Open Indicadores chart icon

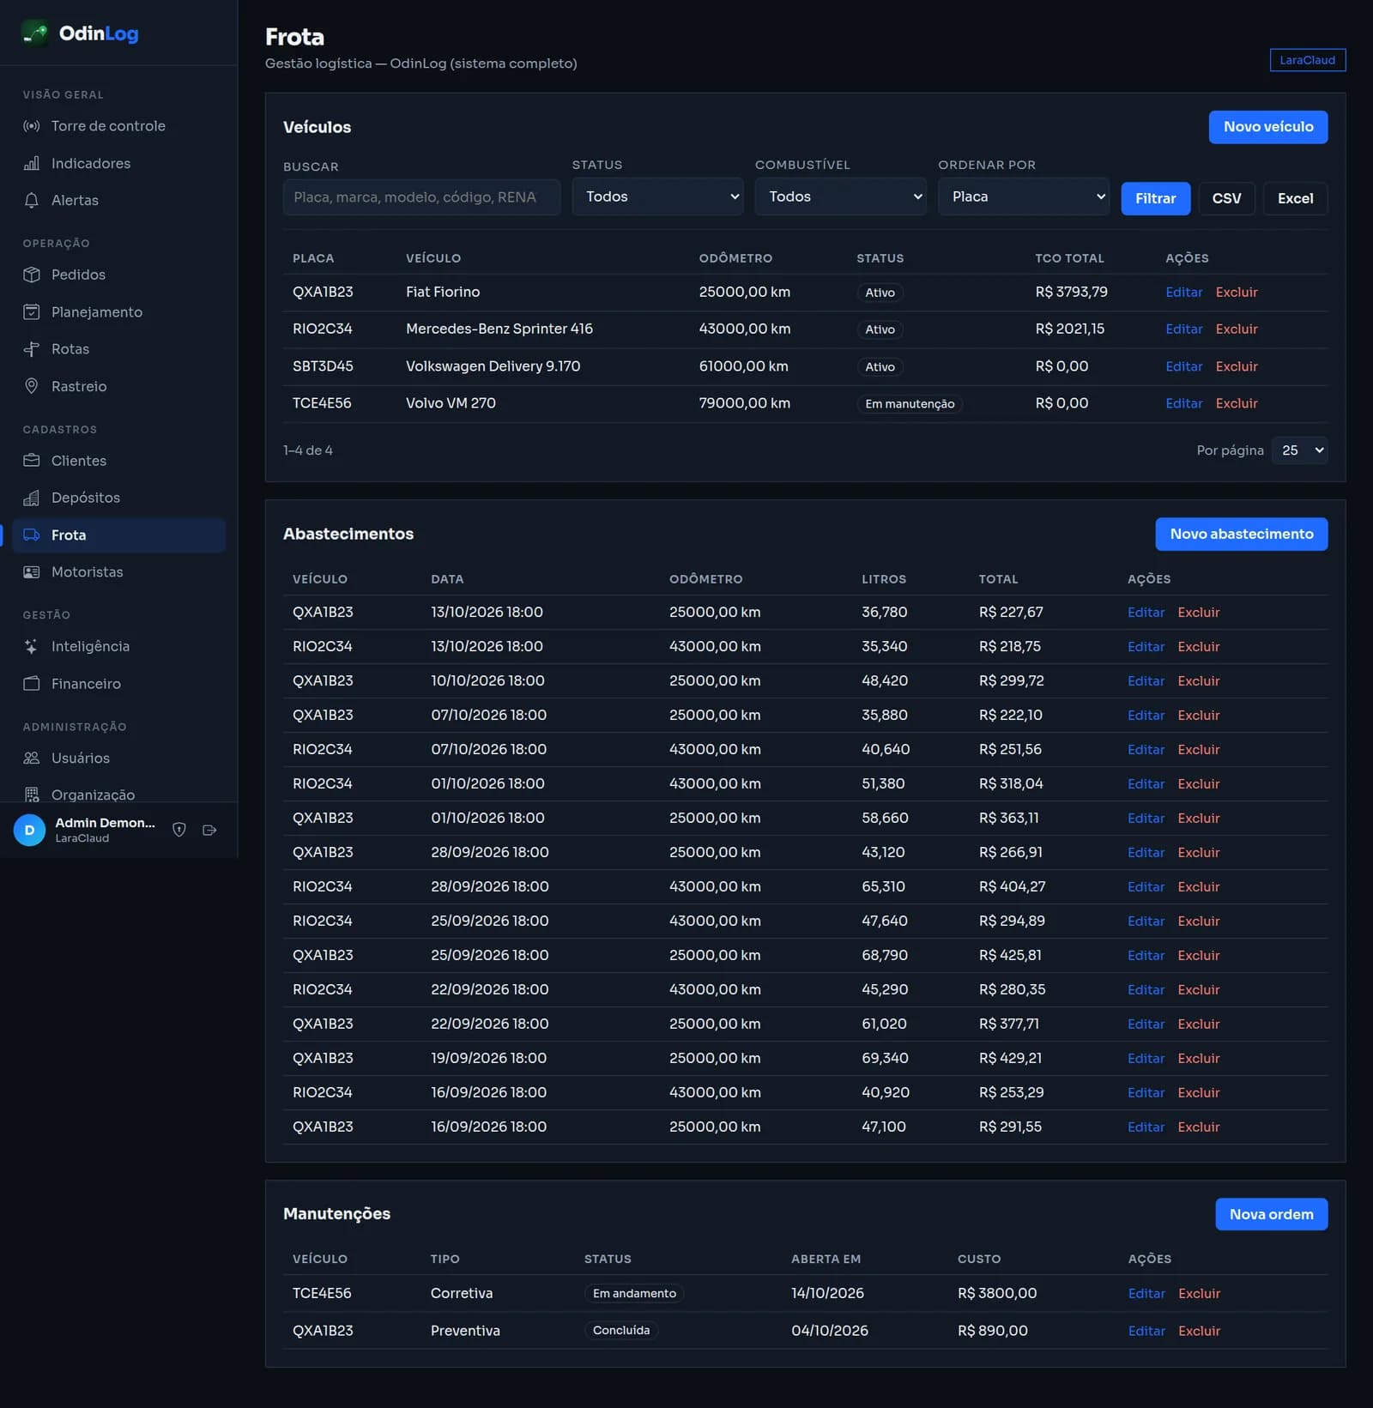tap(32, 163)
